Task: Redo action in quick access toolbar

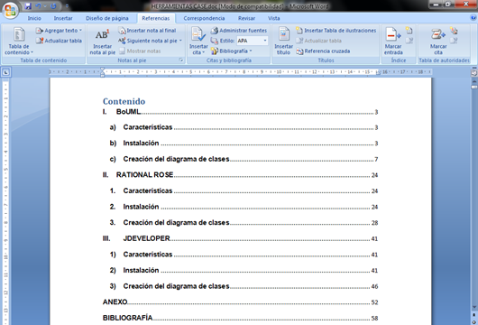Action: (53, 5)
